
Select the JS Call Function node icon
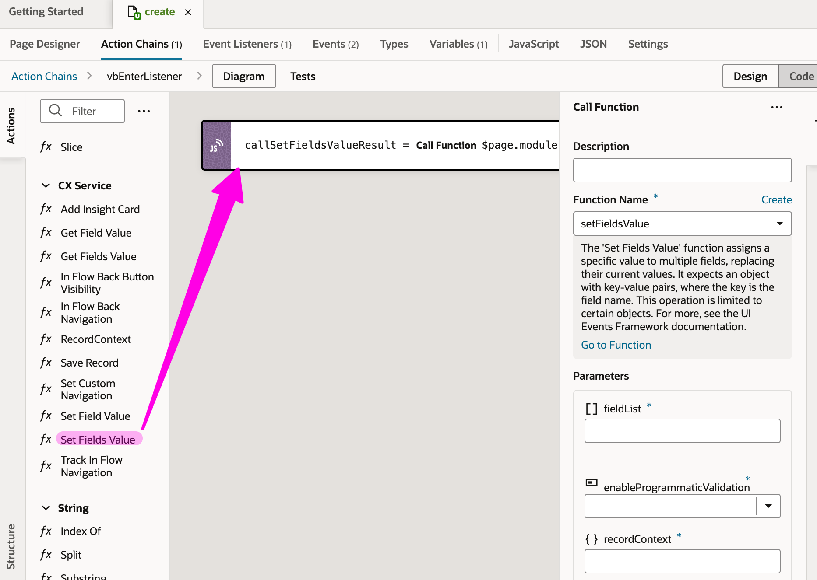[x=216, y=145]
